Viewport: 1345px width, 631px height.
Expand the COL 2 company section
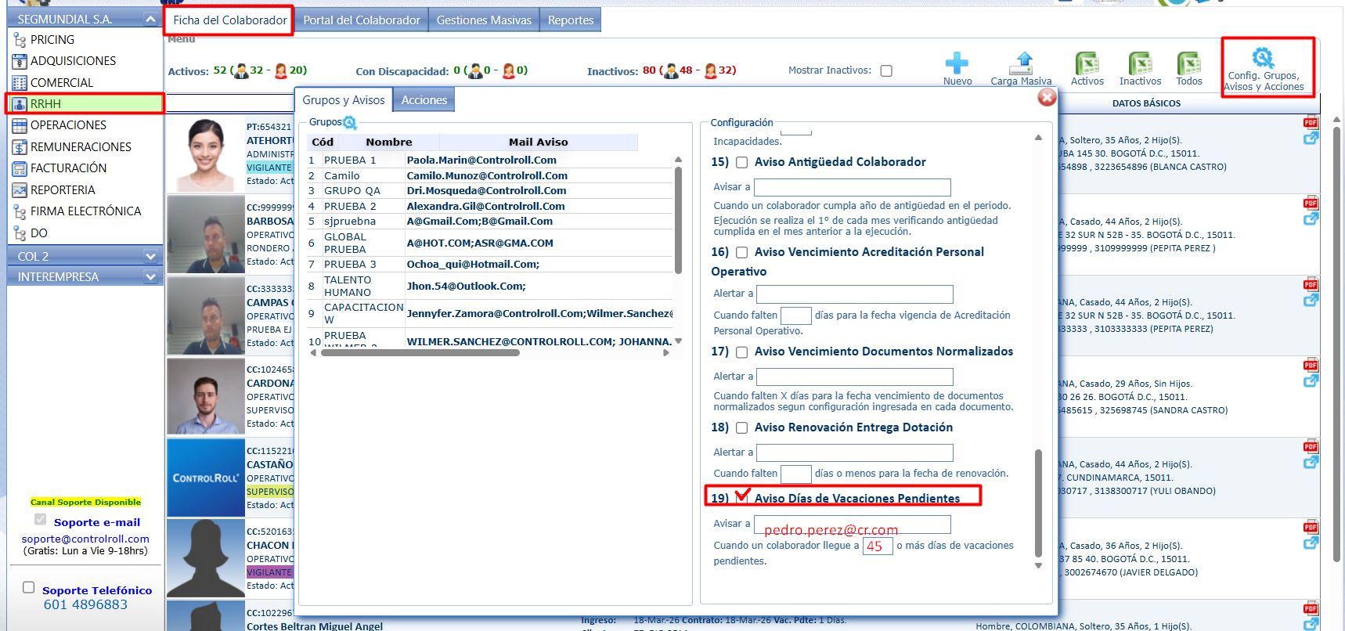coord(150,257)
